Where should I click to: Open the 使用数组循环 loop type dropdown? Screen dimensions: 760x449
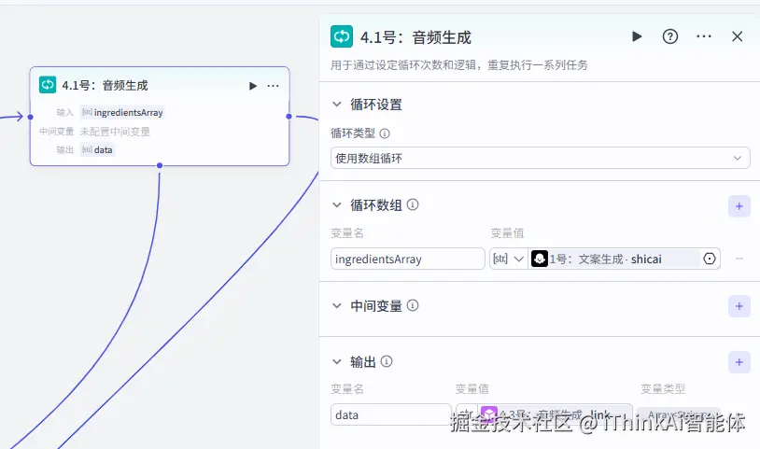[x=540, y=159]
